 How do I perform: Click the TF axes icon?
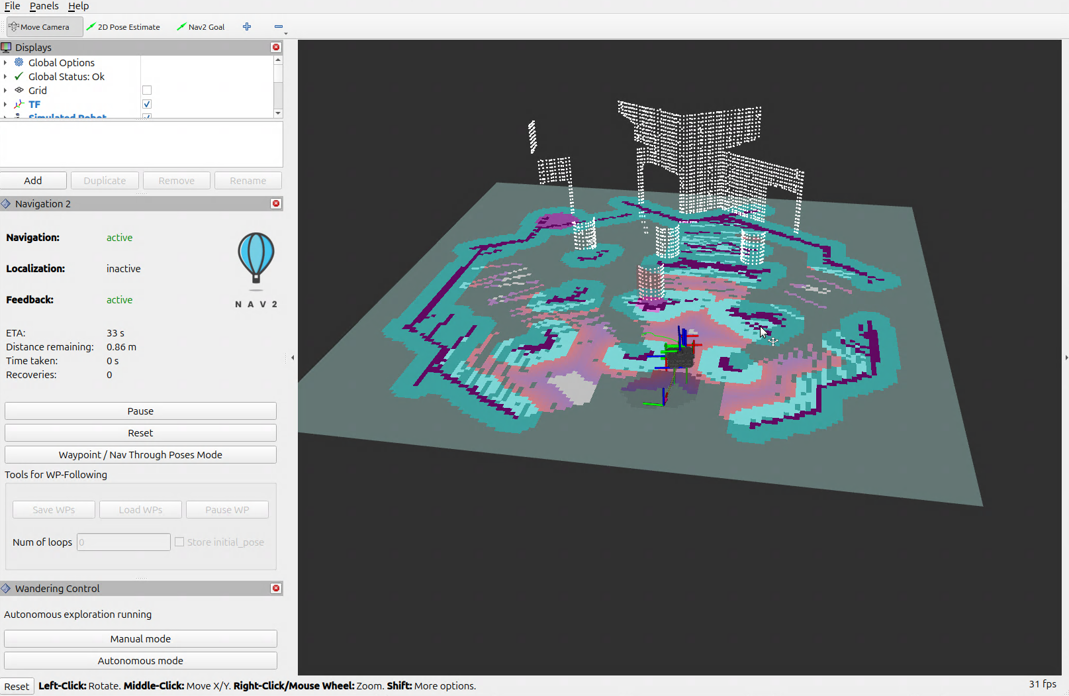click(19, 104)
